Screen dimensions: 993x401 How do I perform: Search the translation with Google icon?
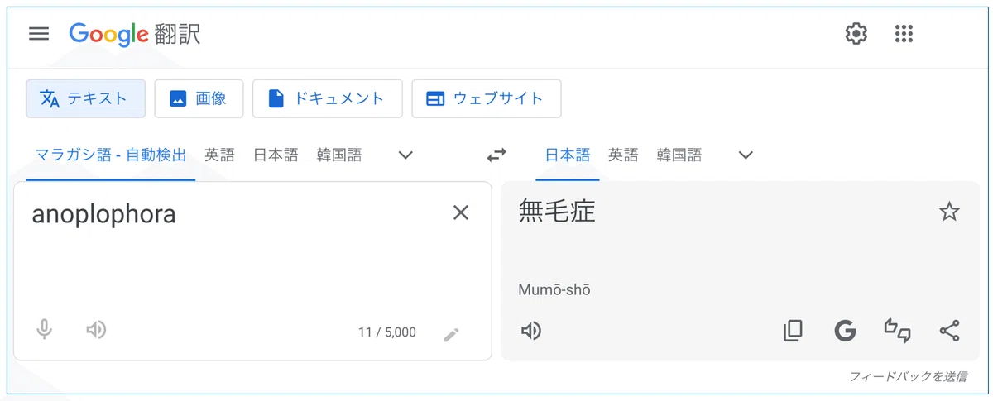[844, 332]
